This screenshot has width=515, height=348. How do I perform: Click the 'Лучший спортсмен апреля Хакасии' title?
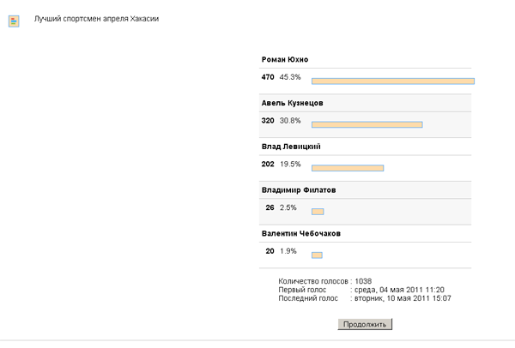(x=96, y=19)
